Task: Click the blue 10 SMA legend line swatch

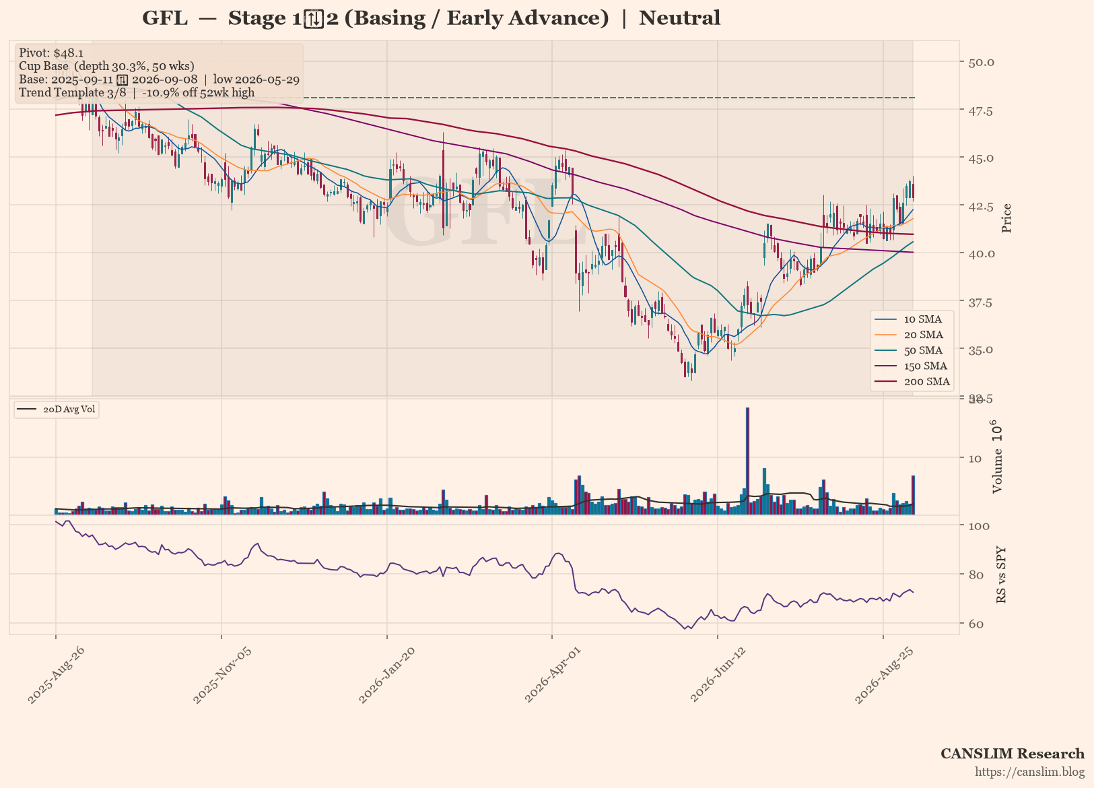Action: point(887,319)
